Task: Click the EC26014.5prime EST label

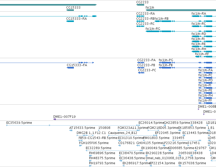Action: coord(151,123)
